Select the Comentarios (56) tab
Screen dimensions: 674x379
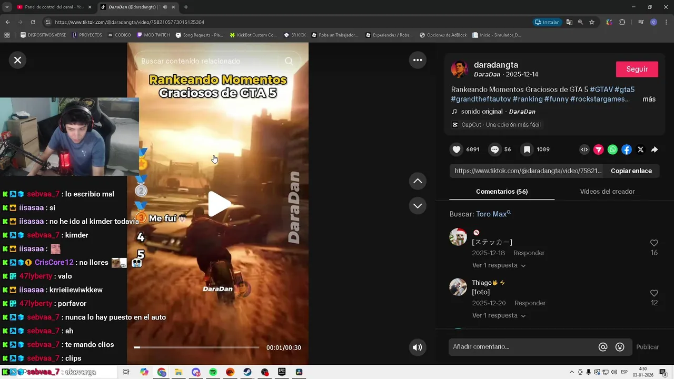pos(502,192)
